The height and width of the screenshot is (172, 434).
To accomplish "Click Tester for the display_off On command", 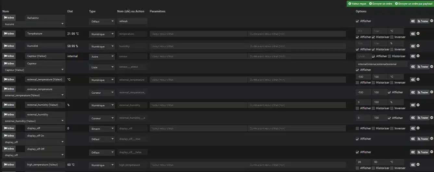I will coord(423,139).
